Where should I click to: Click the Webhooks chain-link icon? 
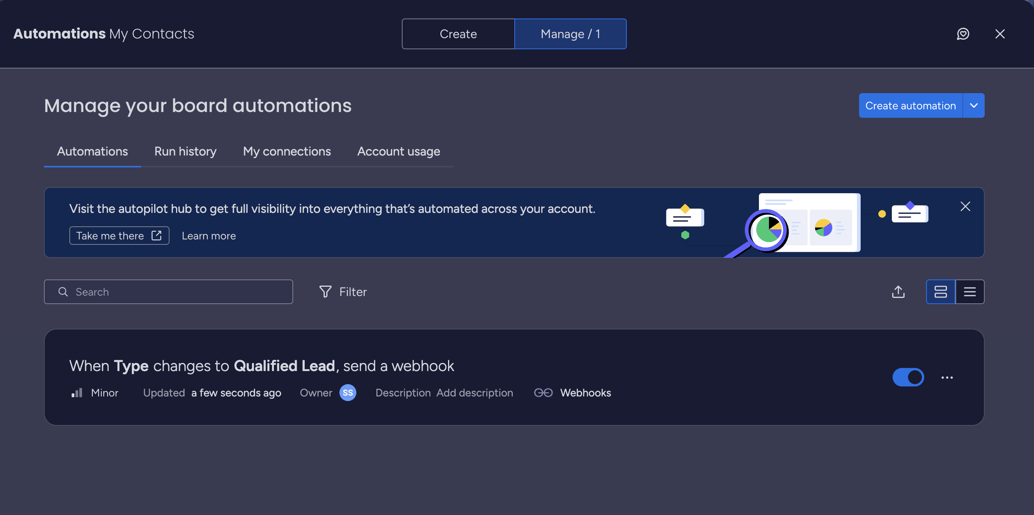pyautogui.click(x=544, y=393)
